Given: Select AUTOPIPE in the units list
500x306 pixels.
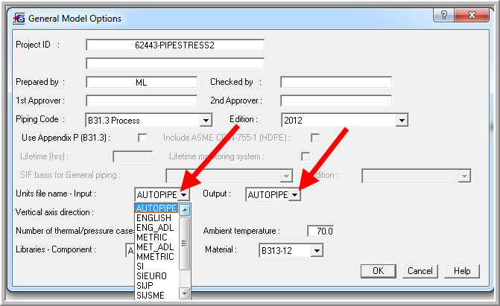Looking at the screenshot, I should coord(156,208).
